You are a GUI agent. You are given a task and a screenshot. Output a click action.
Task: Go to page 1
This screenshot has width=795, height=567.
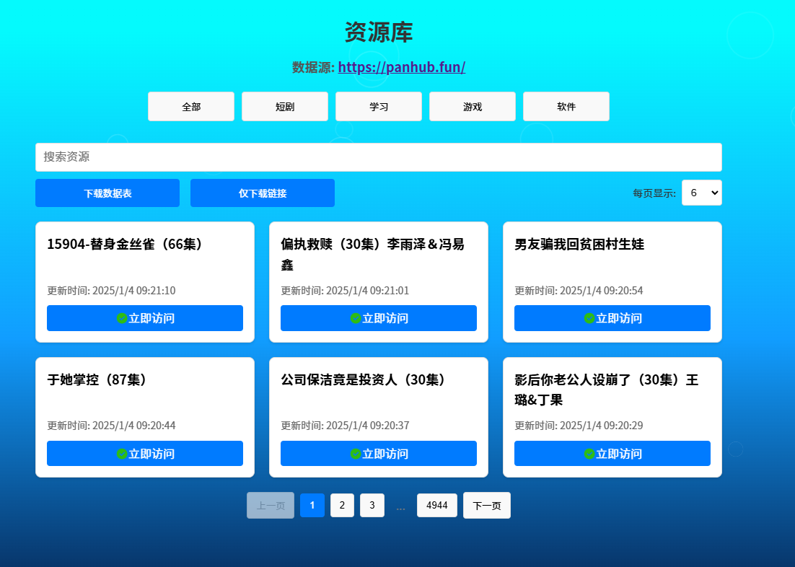[x=312, y=505]
